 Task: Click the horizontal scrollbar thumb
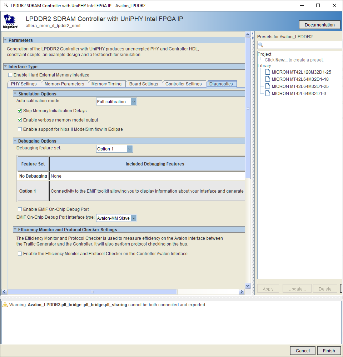click(92, 292)
